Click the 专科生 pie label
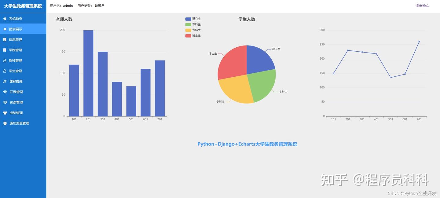Screen dimensions: 440x198 (220, 101)
